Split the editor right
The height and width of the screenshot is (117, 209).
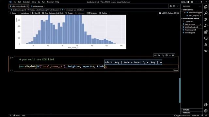(x=174, y=6)
